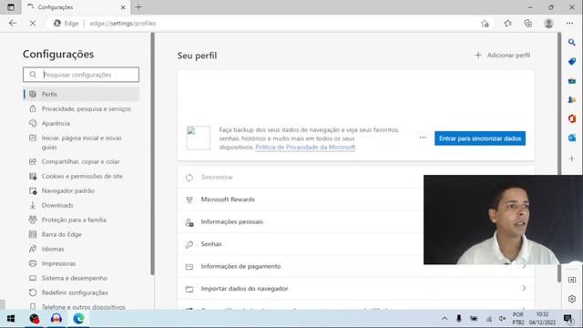The height and width of the screenshot is (328, 583).
Task: Expand Importar dados do navegador chevron
Action: pyautogui.click(x=524, y=288)
